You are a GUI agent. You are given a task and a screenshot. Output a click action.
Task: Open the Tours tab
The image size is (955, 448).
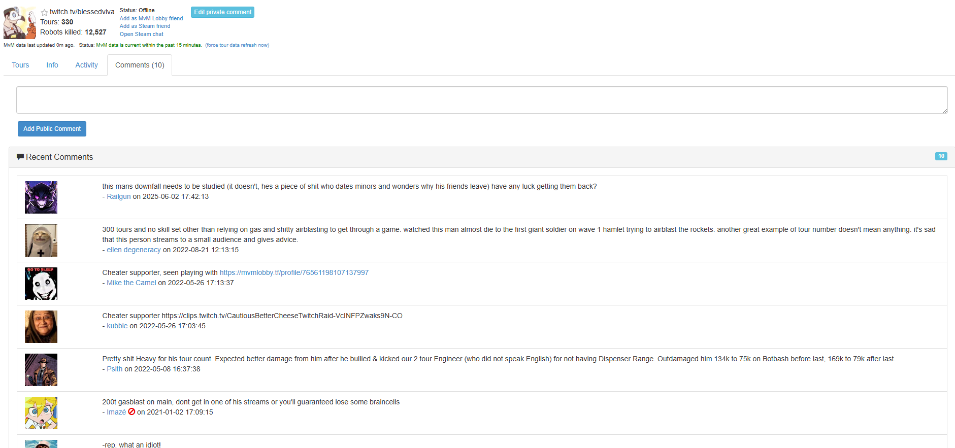click(x=20, y=65)
